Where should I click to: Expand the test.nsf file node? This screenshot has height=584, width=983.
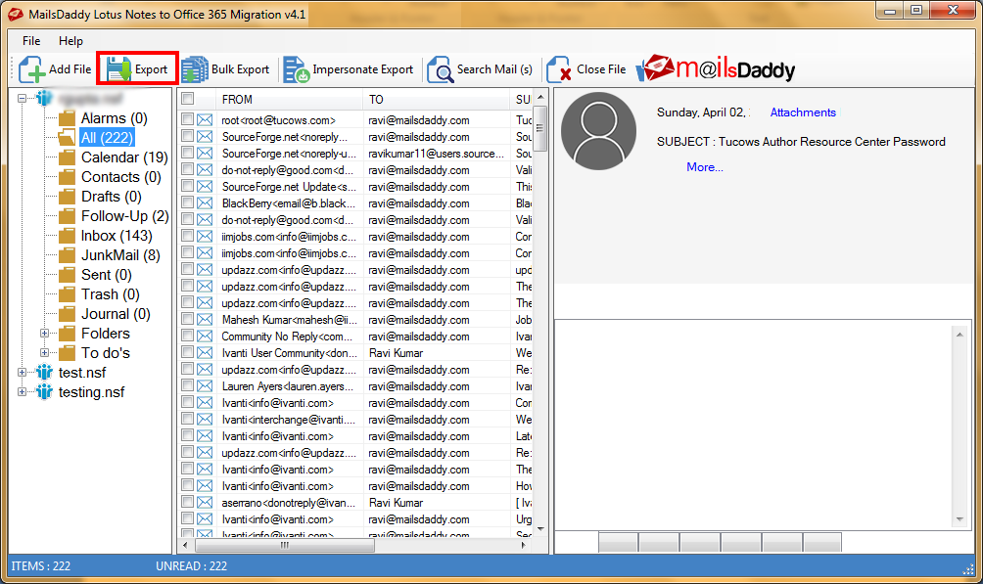coord(22,372)
